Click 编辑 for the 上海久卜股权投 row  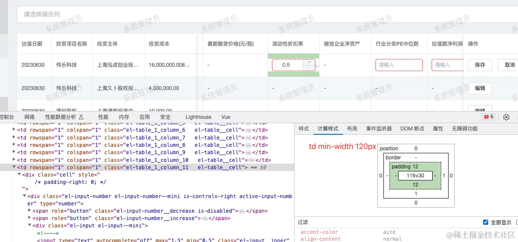pyautogui.click(x=480, y=88)
